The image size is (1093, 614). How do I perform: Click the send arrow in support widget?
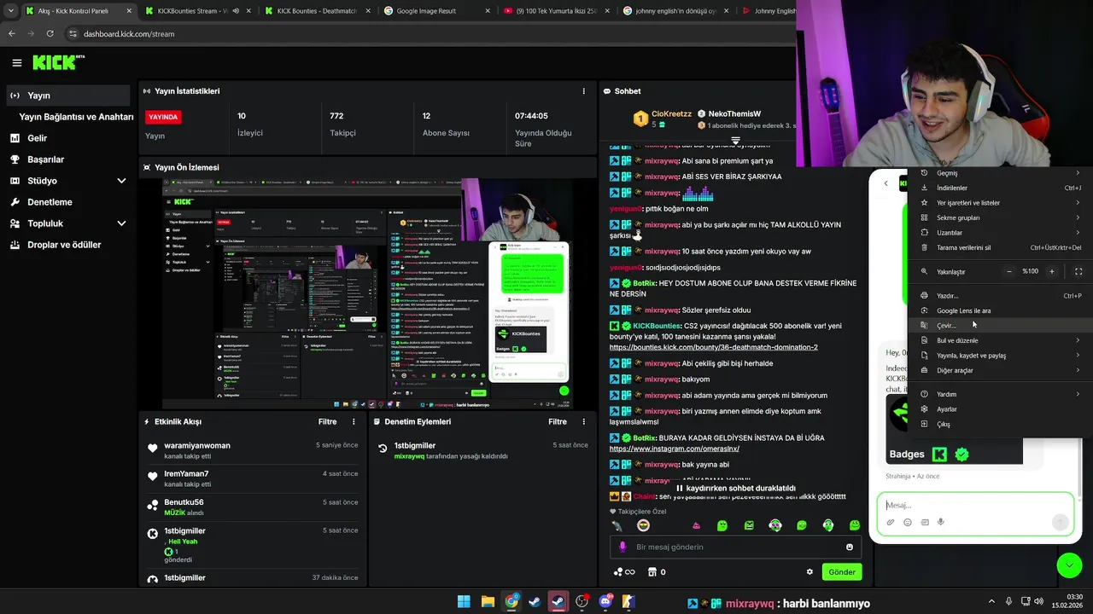pyautogui.click(x=1060, y=522)
